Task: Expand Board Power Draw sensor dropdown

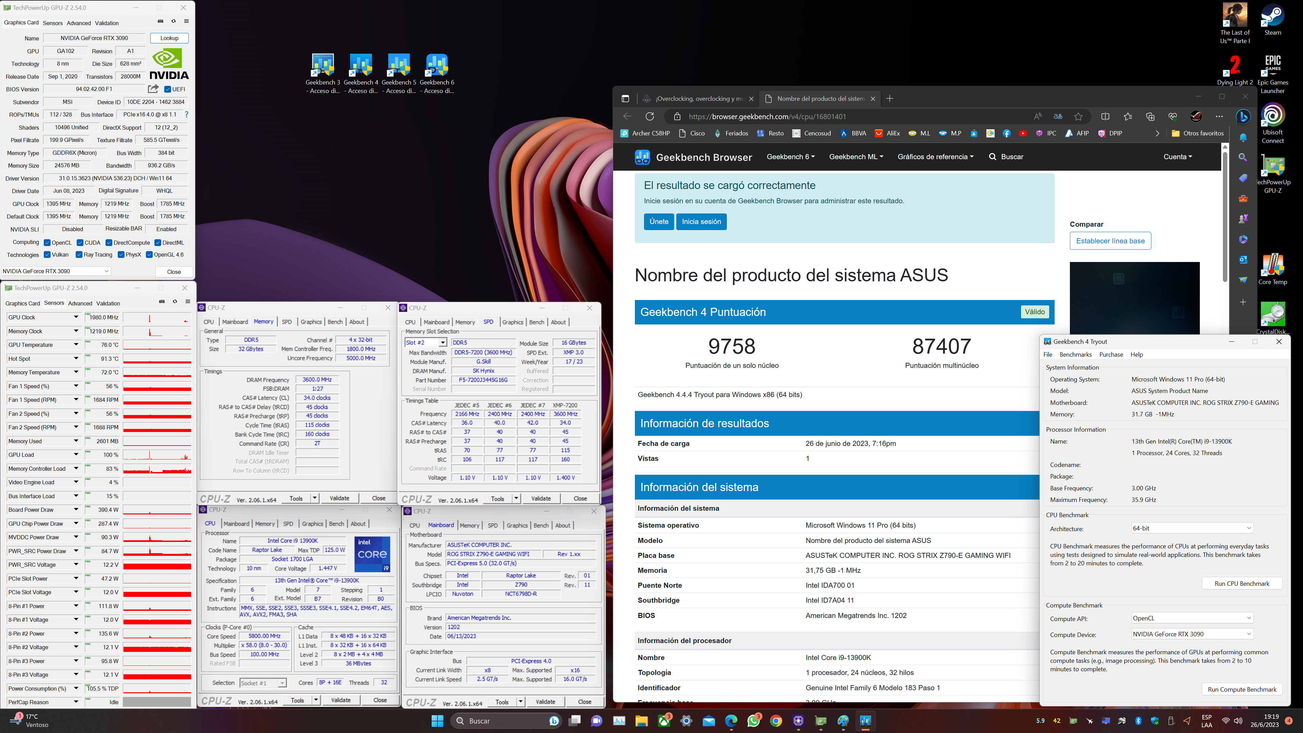Action: pyautogui.click(x=76, y=510)
